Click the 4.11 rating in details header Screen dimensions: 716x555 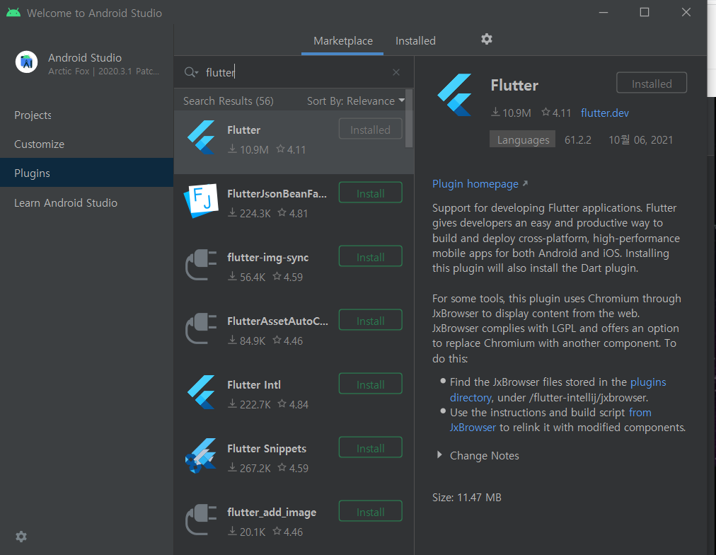click(556, 113)
